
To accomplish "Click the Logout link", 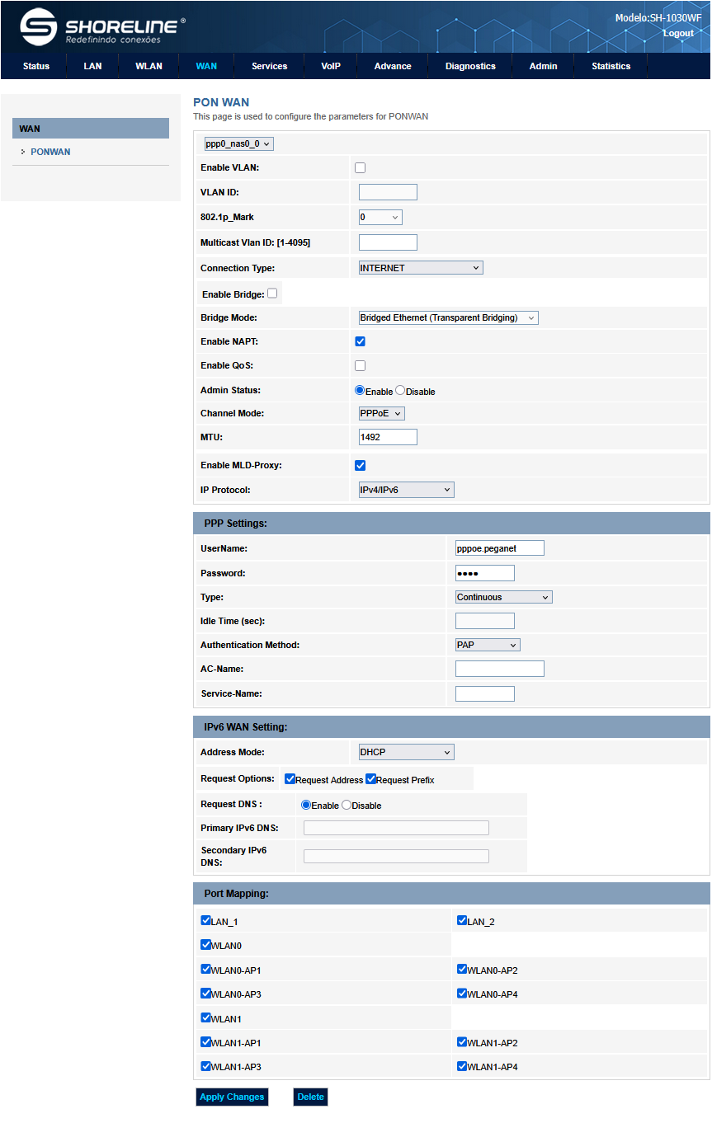I will tap(678, 33).
